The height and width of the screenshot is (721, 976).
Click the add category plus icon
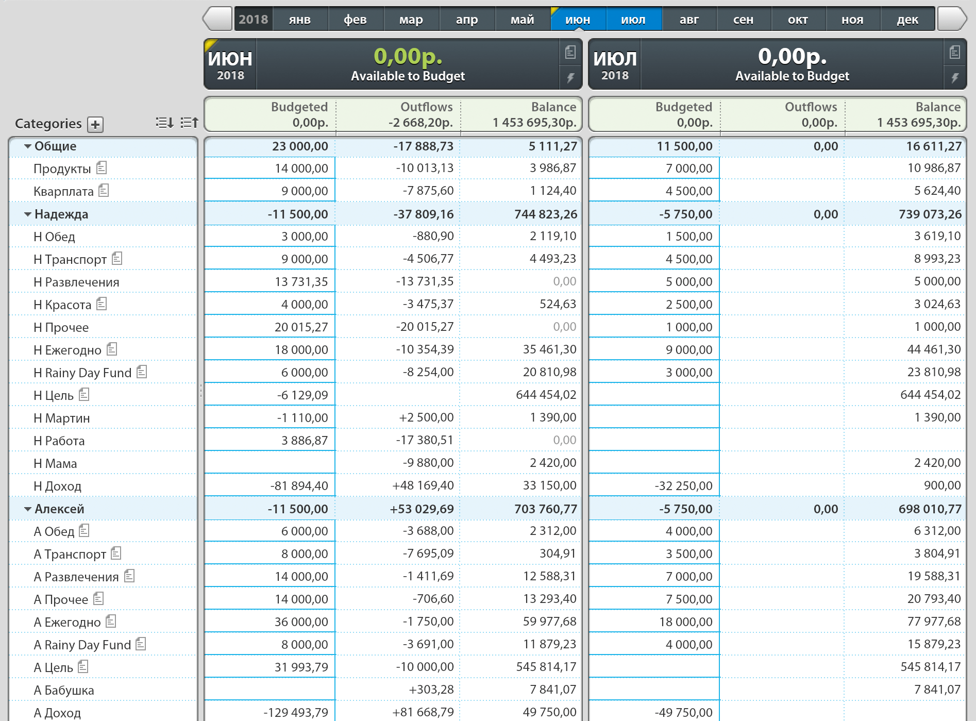click(95, 124)
